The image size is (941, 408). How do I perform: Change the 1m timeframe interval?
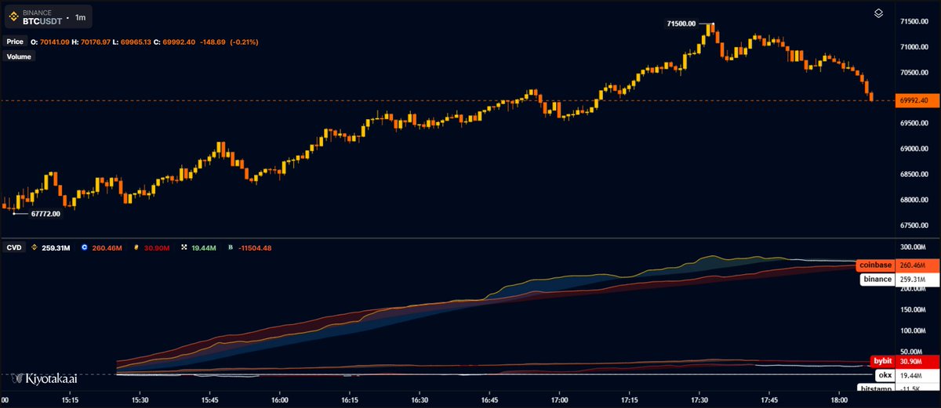81,16
